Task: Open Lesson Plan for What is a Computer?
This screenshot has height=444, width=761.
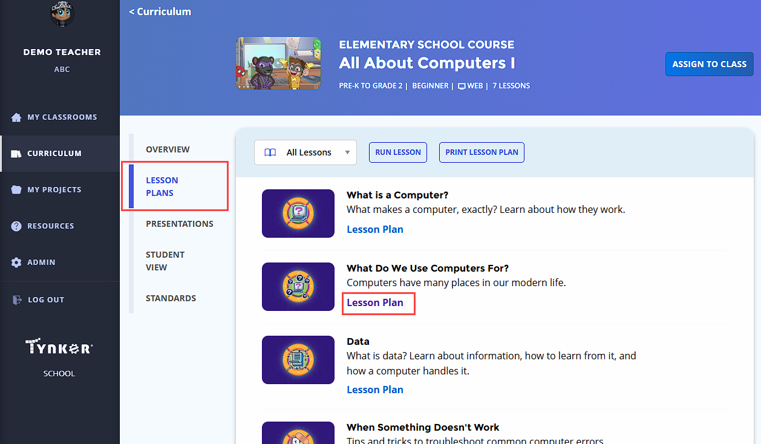Action: pos(375,229)
